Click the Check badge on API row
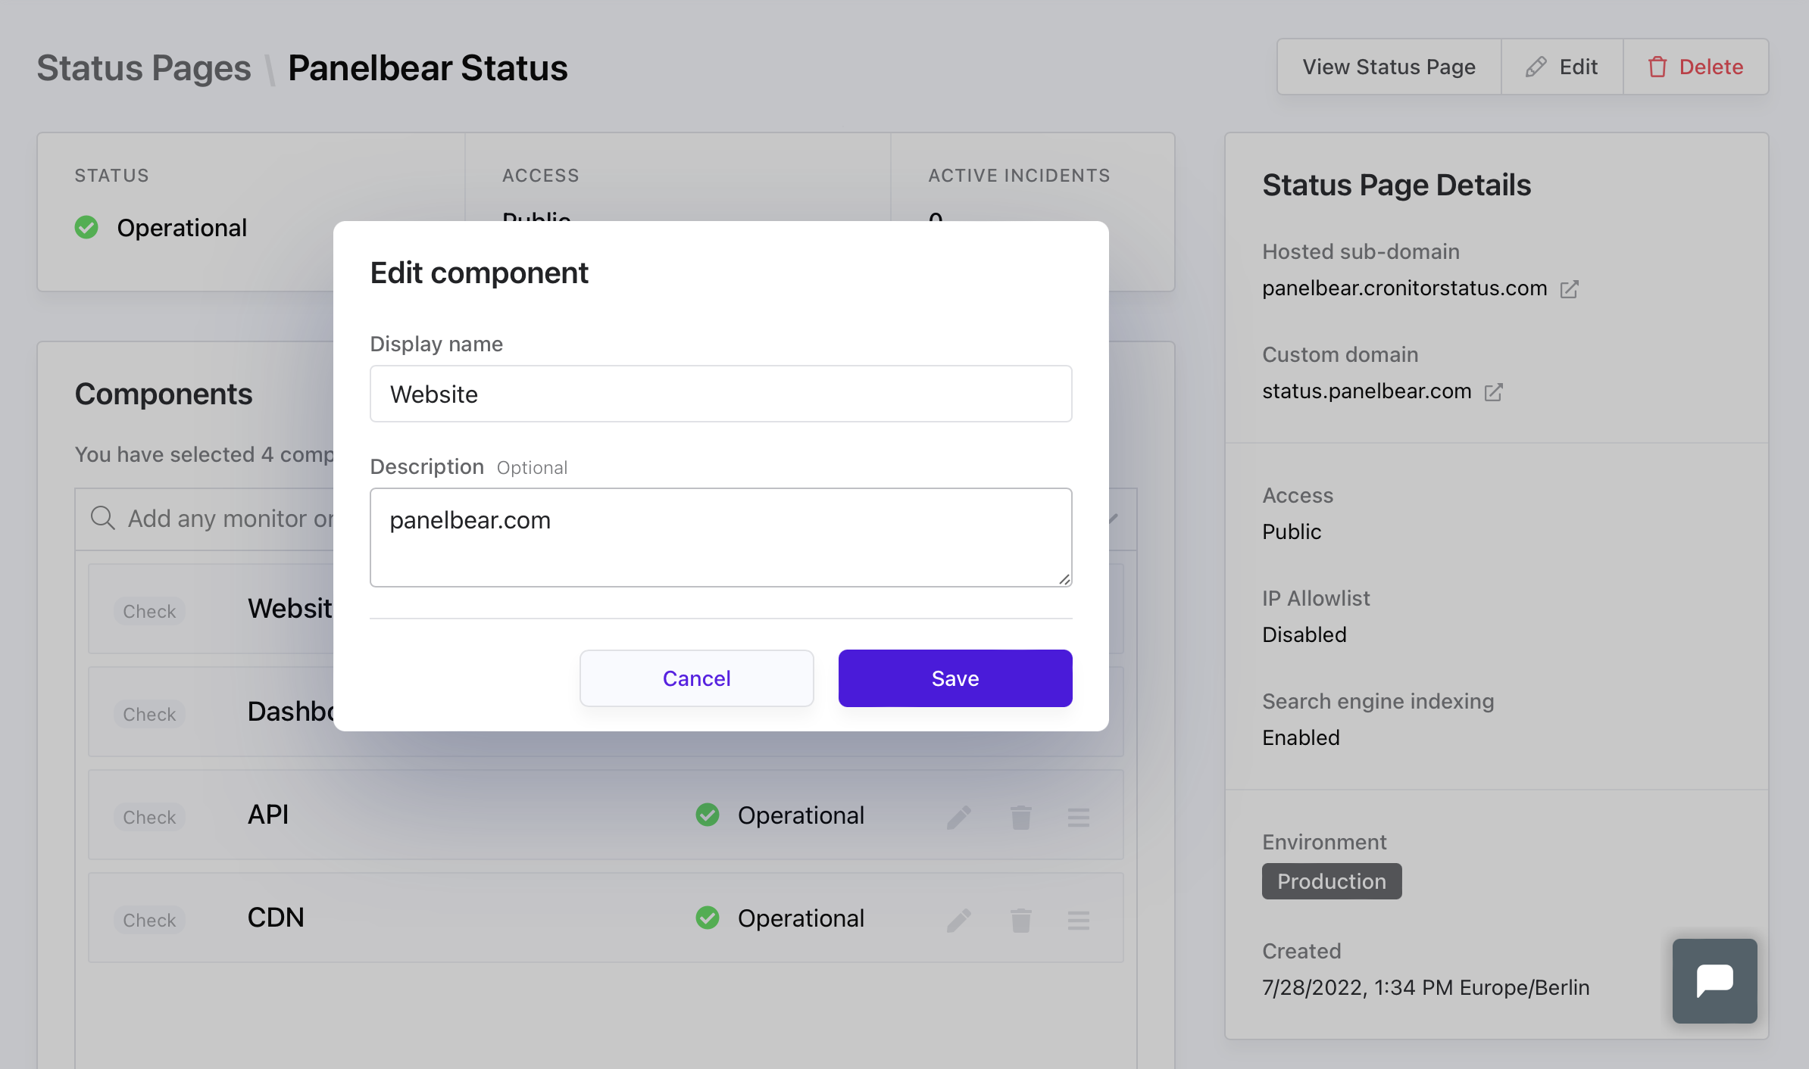Image resolution: width=1809 pixels, height=1069 pixels. (x=149, y=817)
